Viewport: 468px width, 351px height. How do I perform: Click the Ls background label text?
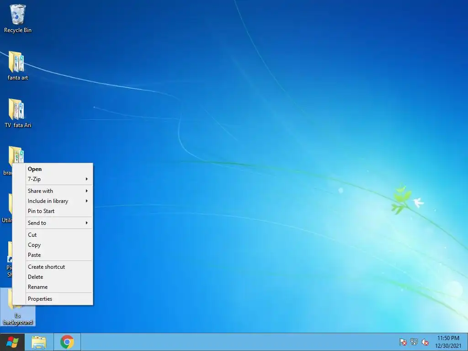tap(18, 319)
